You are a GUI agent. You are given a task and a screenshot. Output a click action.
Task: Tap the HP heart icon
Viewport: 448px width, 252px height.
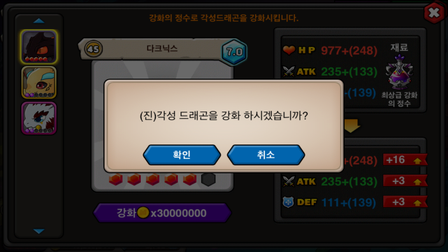(289, 50)
